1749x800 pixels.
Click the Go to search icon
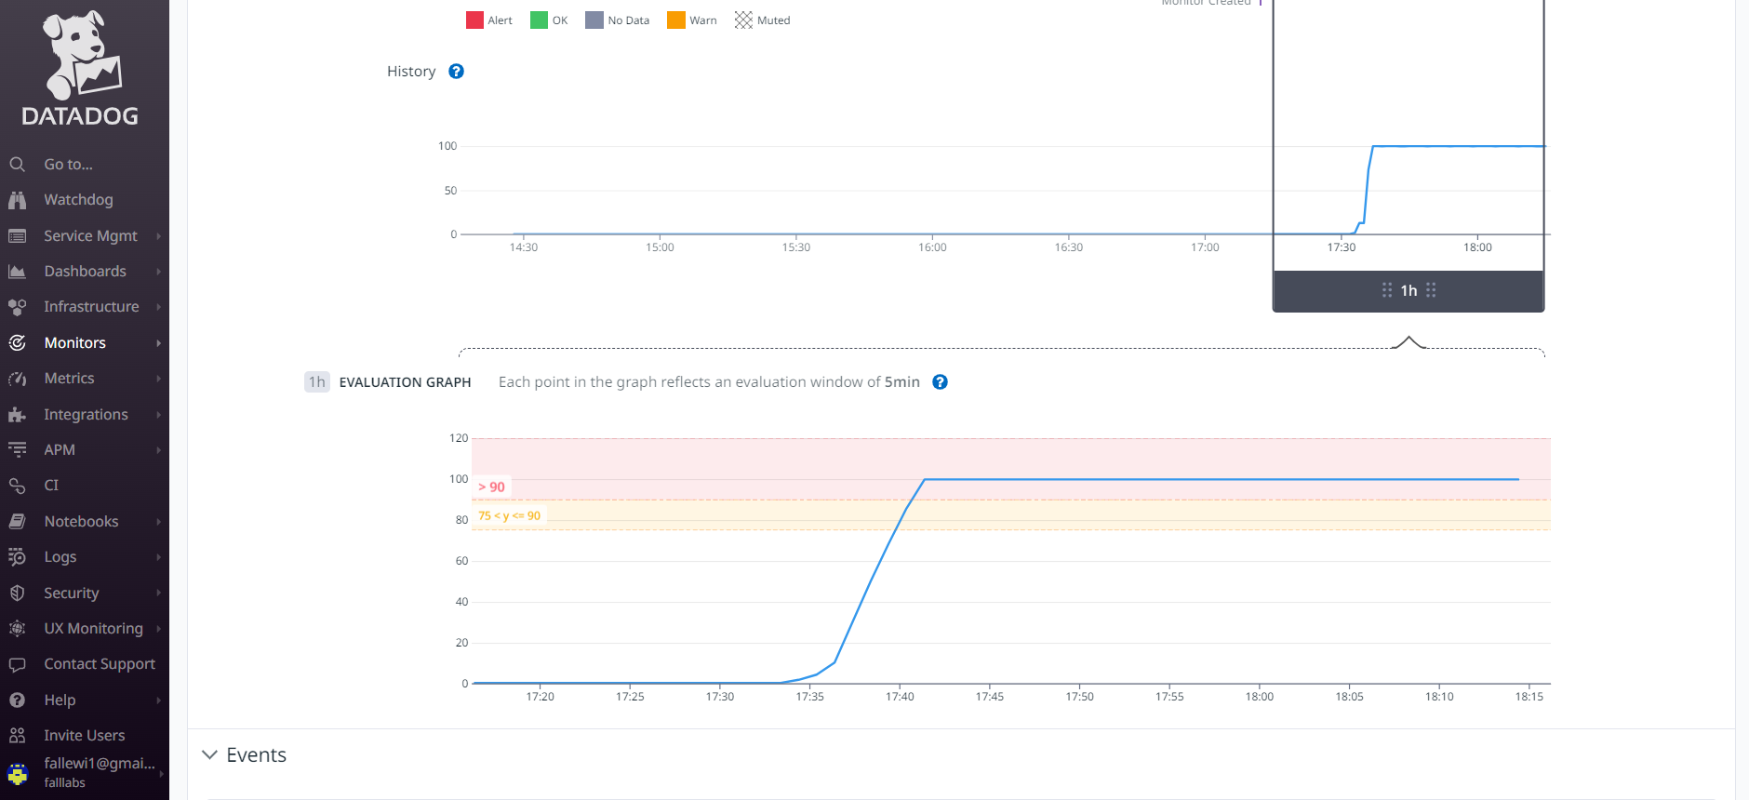point(17,165)
